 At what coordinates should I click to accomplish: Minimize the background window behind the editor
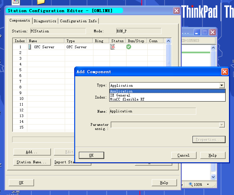pos(197,32)
